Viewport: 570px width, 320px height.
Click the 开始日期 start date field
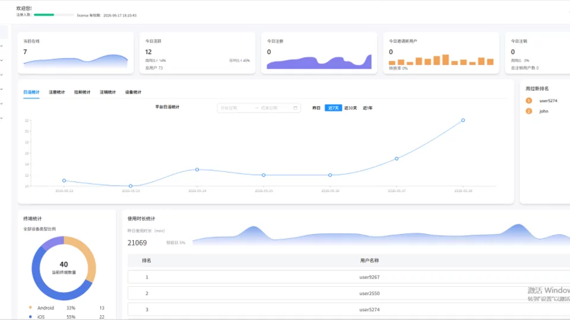[236, 108]
